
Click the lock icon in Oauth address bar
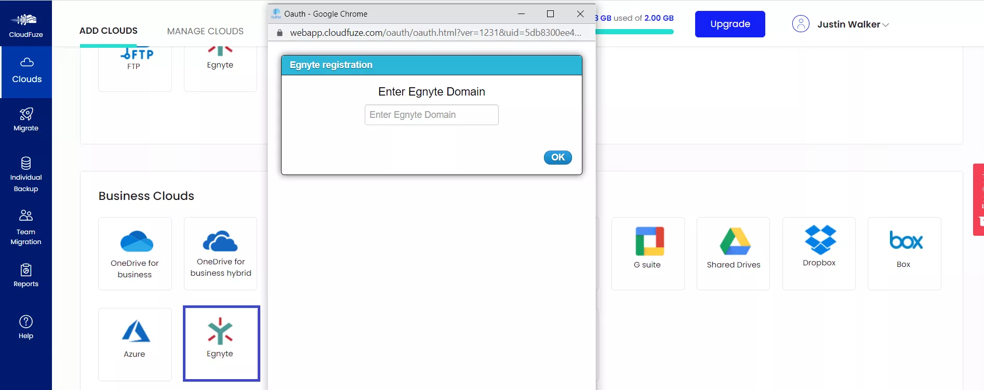[280, 33]
